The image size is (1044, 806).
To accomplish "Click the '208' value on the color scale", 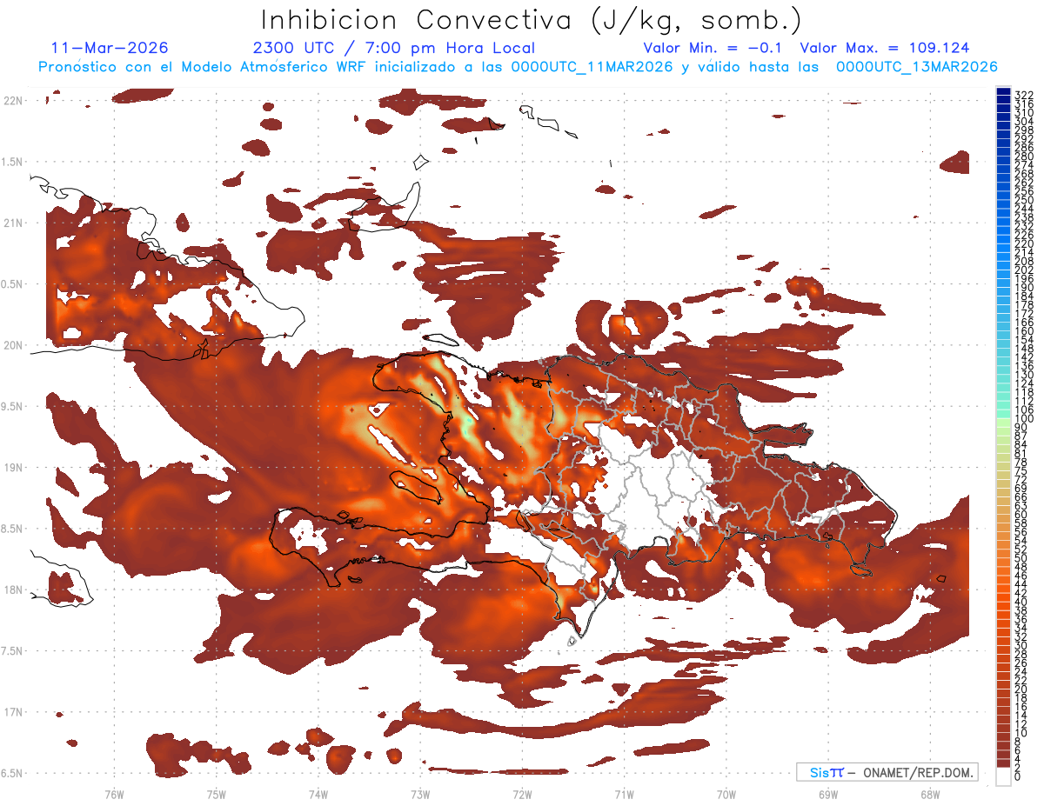I will pyautogui.click(x=1023, y=261).
